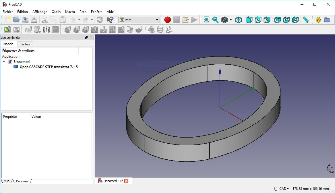Create a new document with the blank page icon
Image resolution: width=335 pixels, height=193 pixels.
(x=7, y=20)
